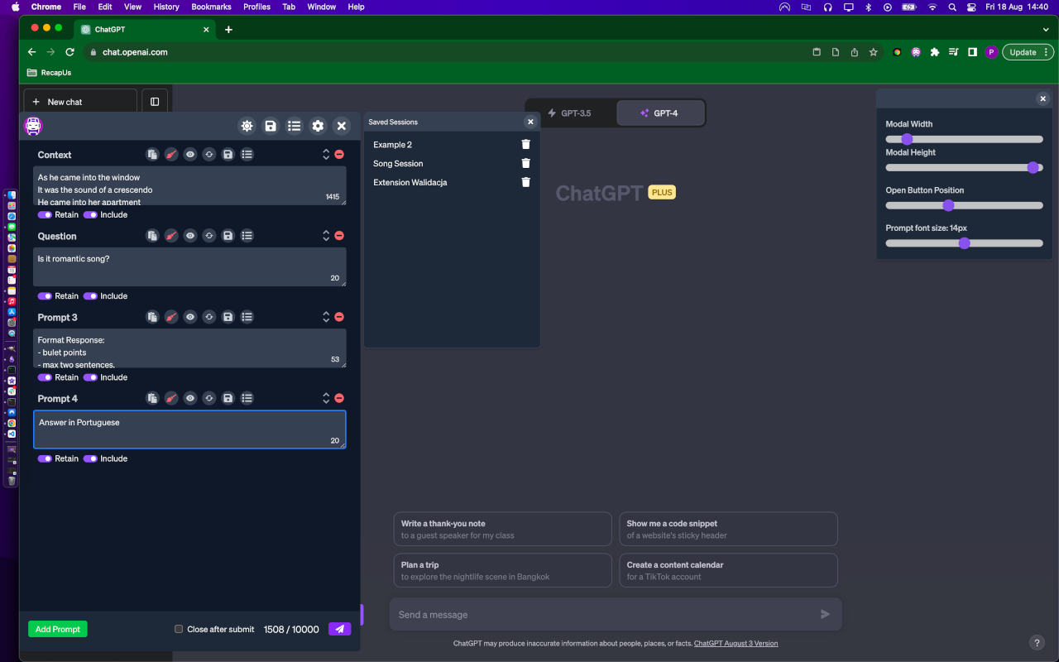The image size is (1059, 662).
Task: Click into the Question prompt text area
Action: [x=189, y=267]
